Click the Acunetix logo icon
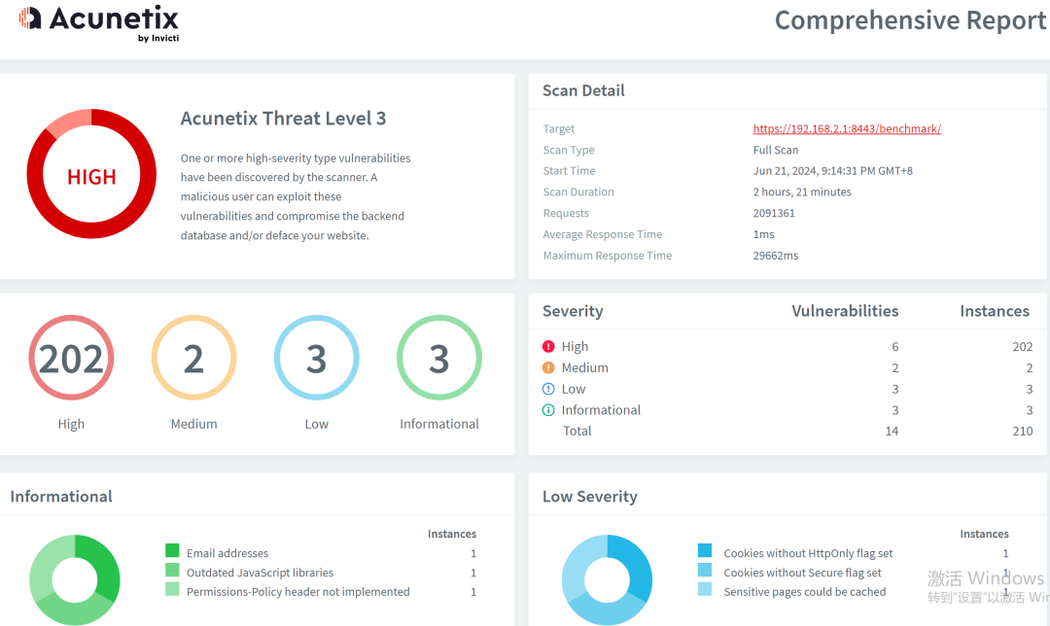This screenshot has width=1050, height=626. (x=29, y=18)
